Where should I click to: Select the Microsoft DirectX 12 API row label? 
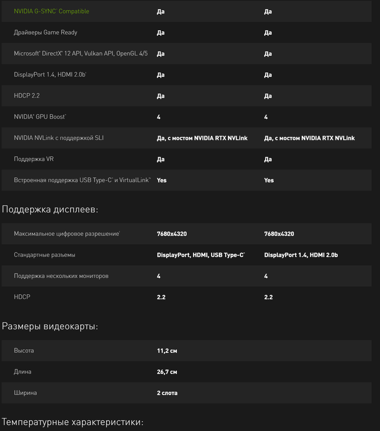pos(81,54)
